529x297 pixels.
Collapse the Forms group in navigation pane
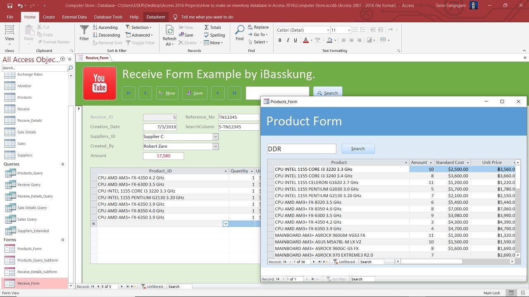point(63,240)
